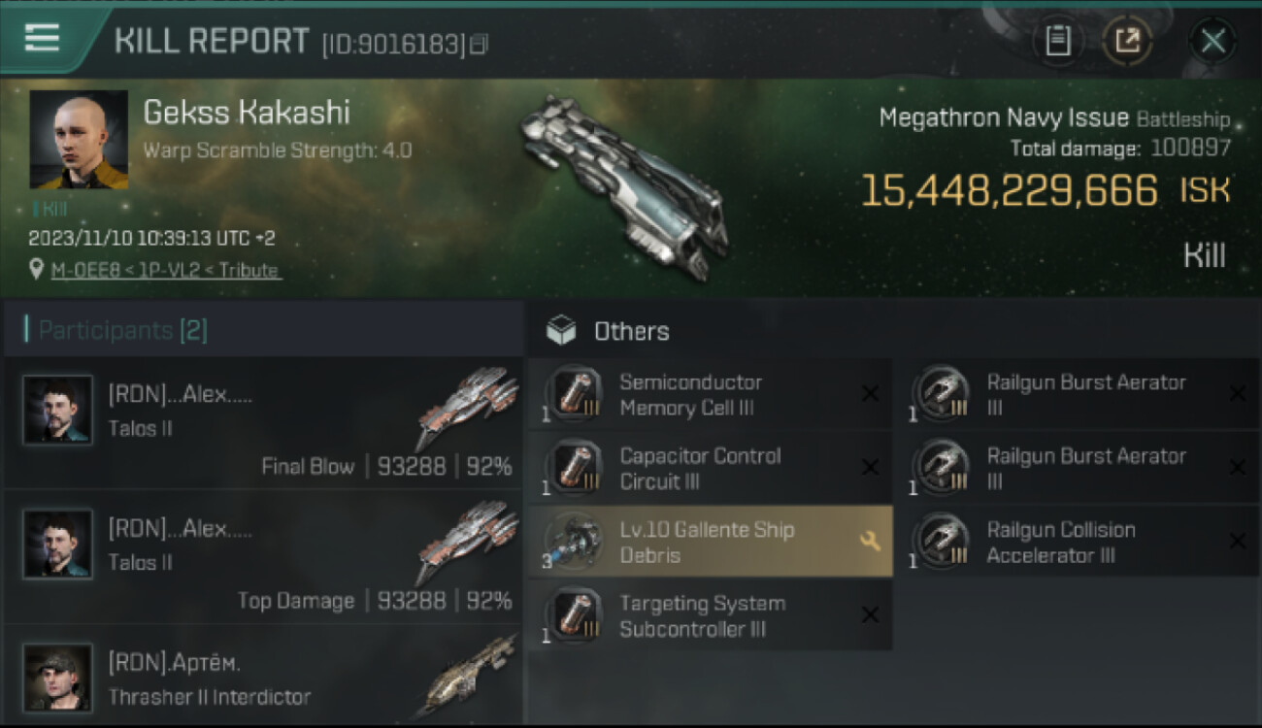The image size is (1262, 728).
Task: Copy the kill report ID icon
Action: [479, 44]
